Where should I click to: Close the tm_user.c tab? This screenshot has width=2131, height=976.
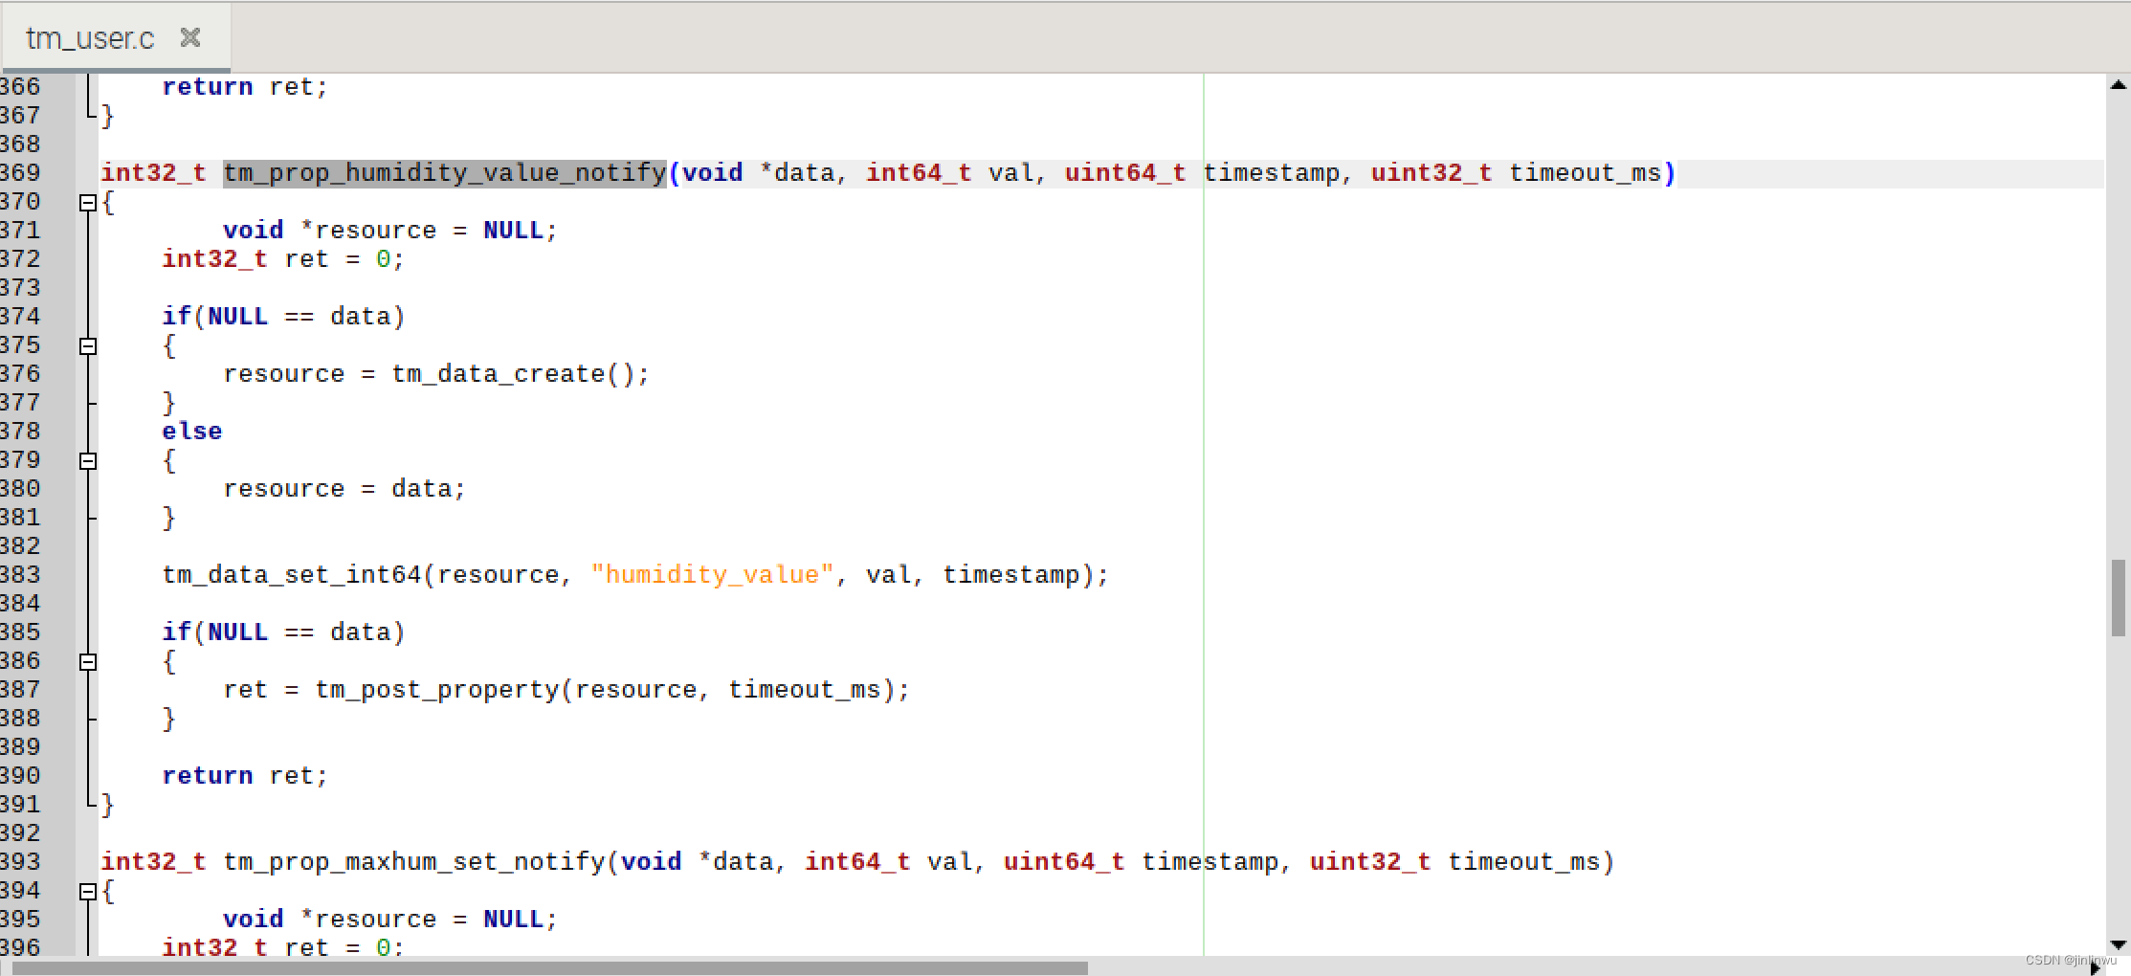coord(190,37)
